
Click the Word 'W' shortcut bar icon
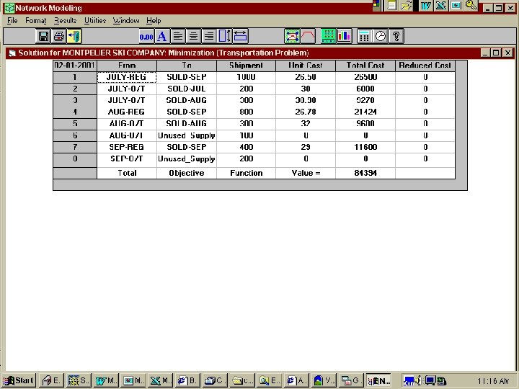click(426, 5)
